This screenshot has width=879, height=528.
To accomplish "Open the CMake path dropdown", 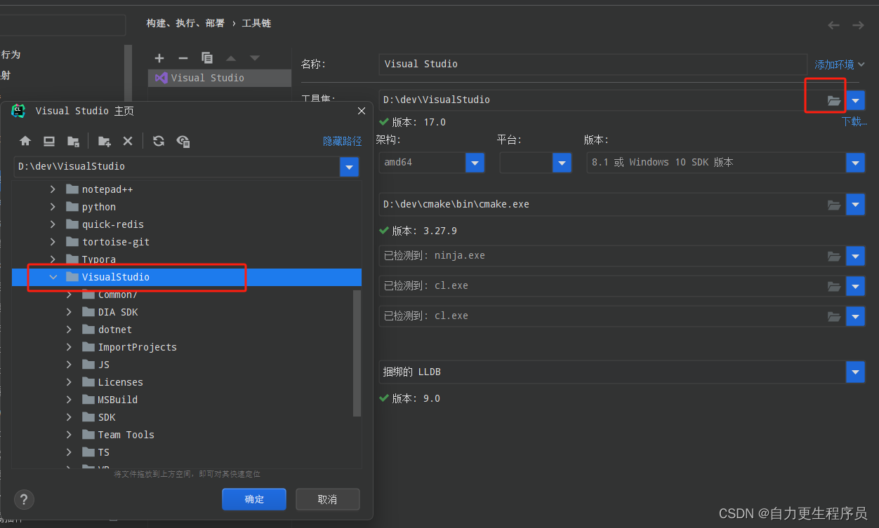I will pos(855,205).
